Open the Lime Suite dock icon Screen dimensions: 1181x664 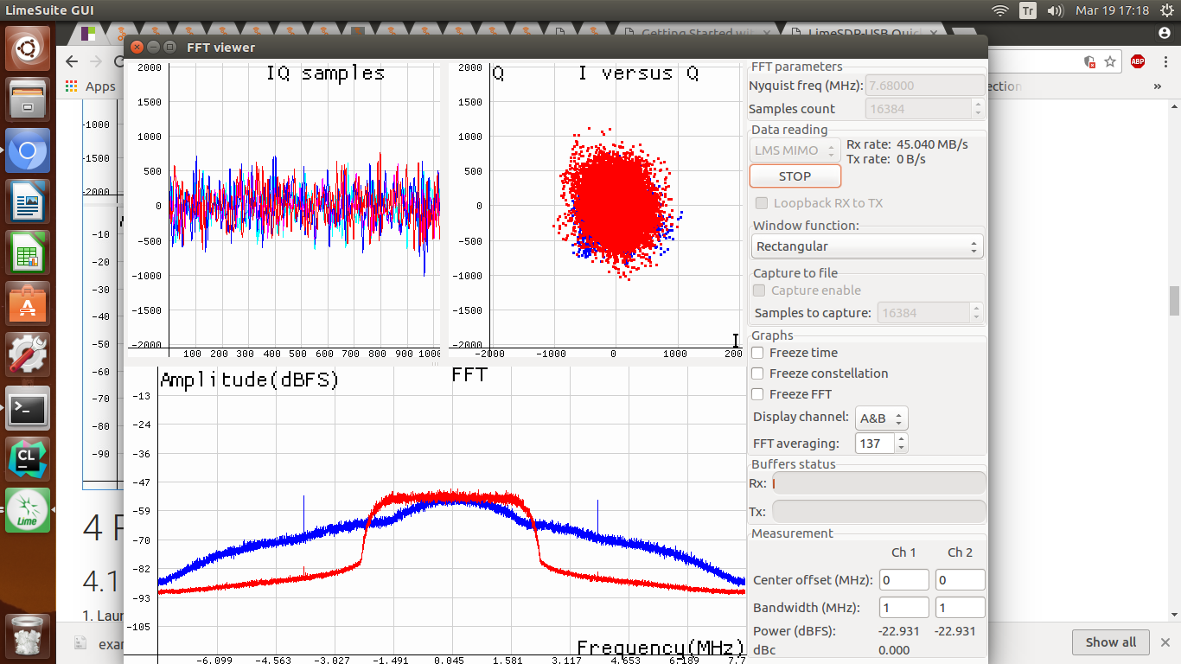28,510
